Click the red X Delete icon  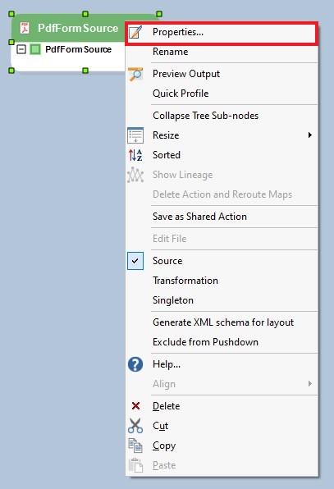coord(135,406)
